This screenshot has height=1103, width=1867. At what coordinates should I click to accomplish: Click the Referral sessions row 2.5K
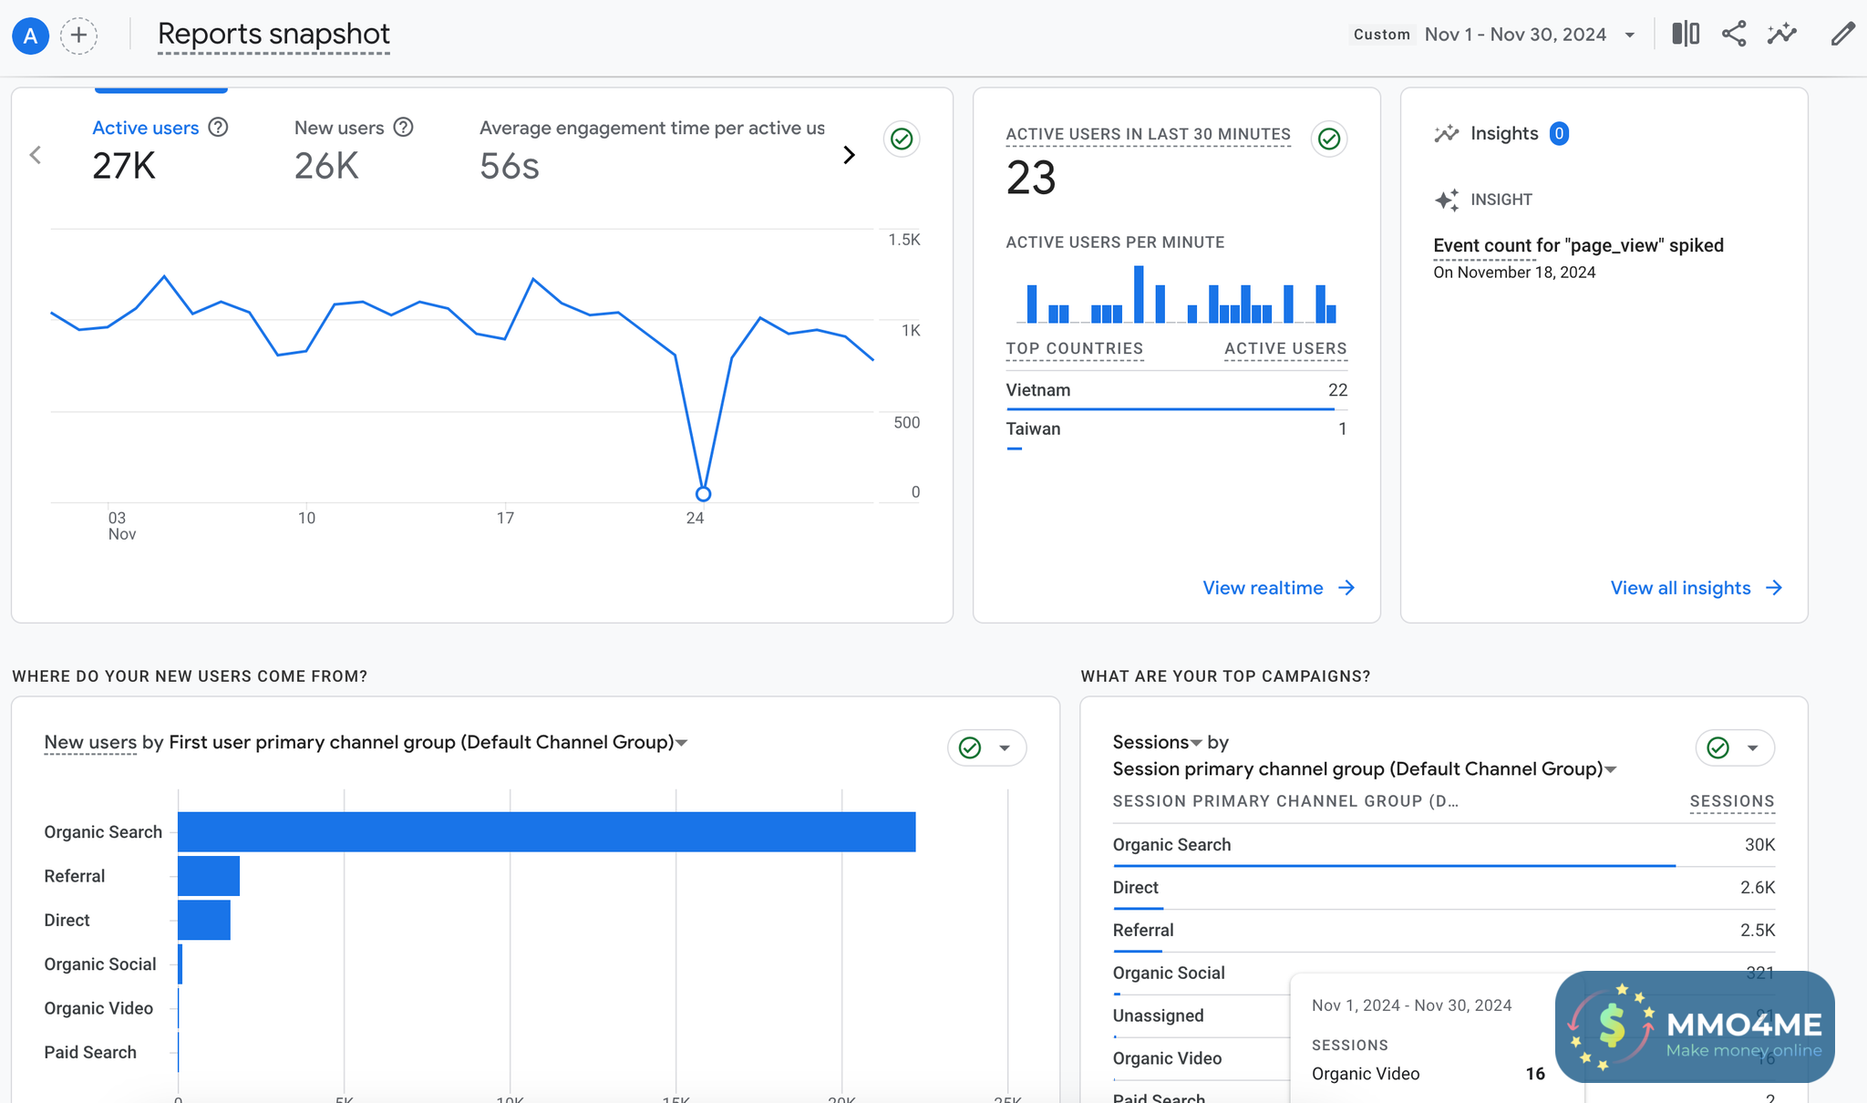(1444, 931)
